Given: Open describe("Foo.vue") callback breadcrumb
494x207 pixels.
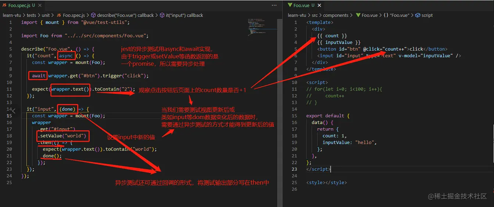Looking at the screenshot, I should pyautogui.click(x=125, y=15).
